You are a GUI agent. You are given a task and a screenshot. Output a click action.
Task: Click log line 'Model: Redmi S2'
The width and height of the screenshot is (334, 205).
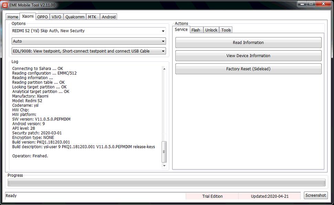point(27,100)
